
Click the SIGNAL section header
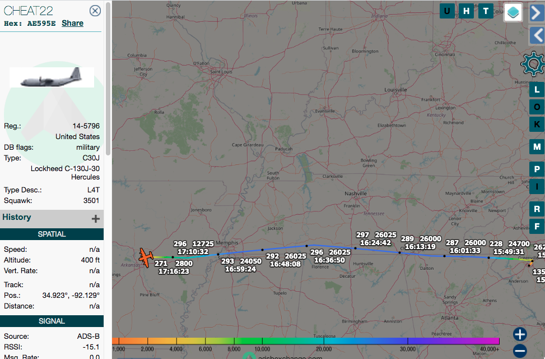tap(52, 321)
